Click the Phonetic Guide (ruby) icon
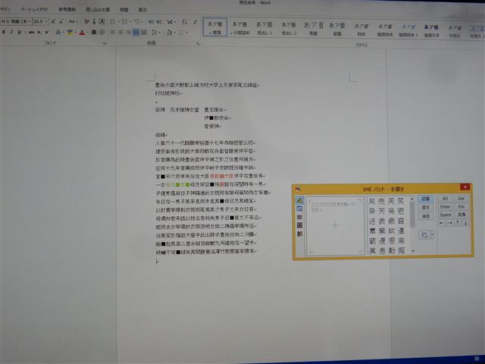The image size is (485, 364). coord(94,22)
